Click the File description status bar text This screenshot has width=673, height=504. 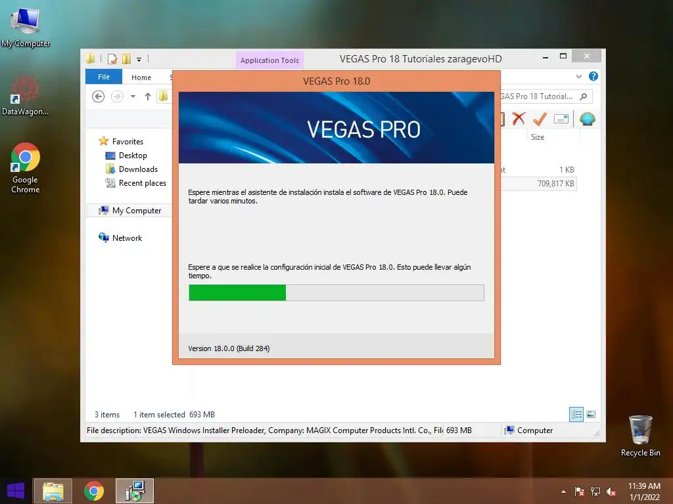264,430
